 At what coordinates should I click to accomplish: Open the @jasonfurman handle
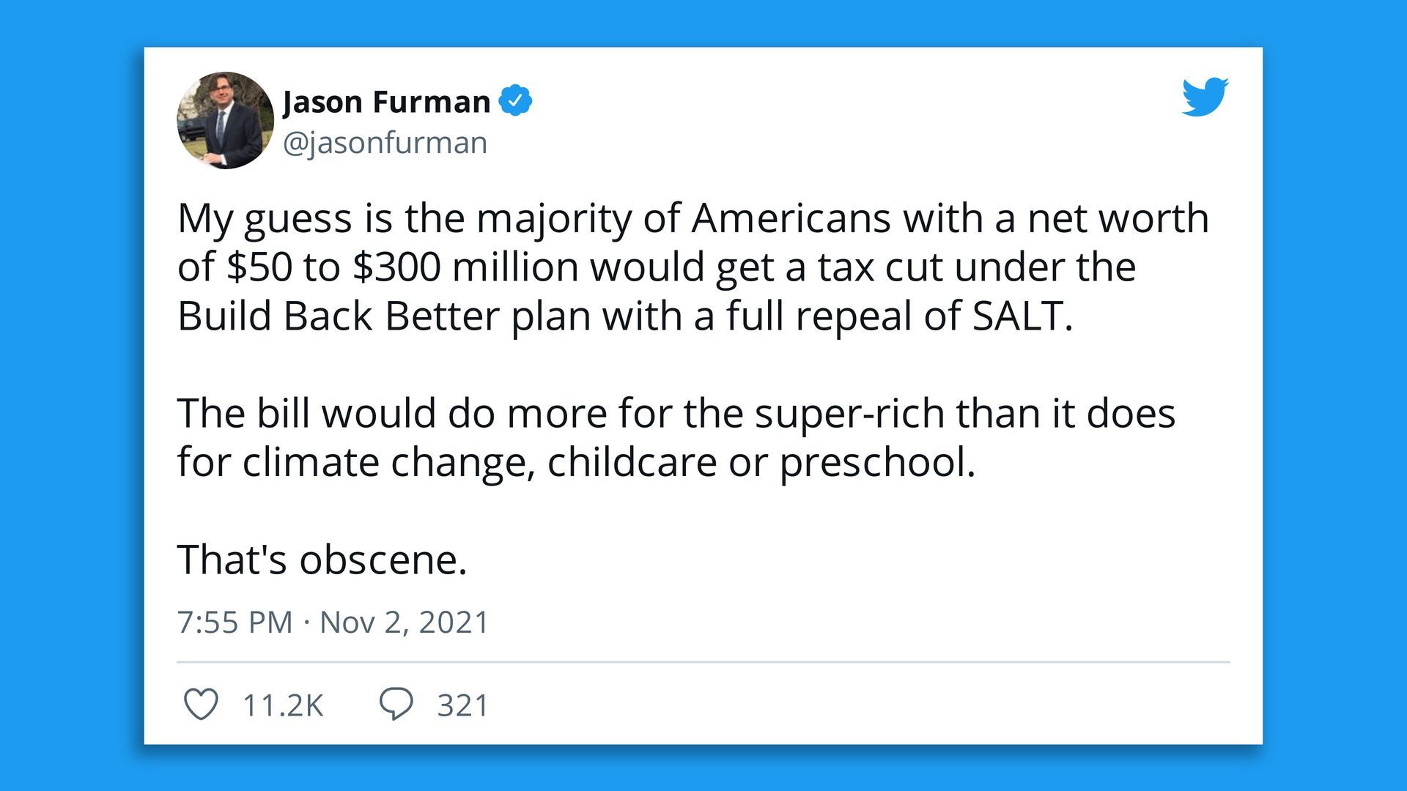(x=383, y=143)
